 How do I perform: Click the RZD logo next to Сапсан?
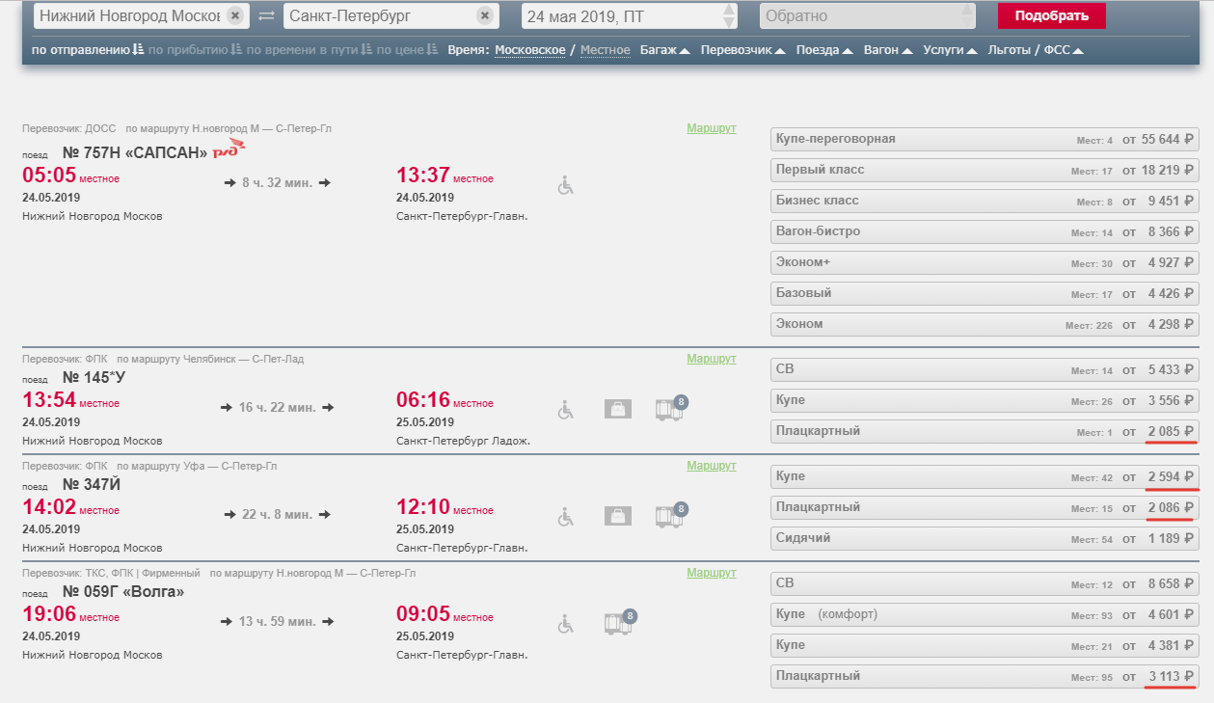[229, 149]
